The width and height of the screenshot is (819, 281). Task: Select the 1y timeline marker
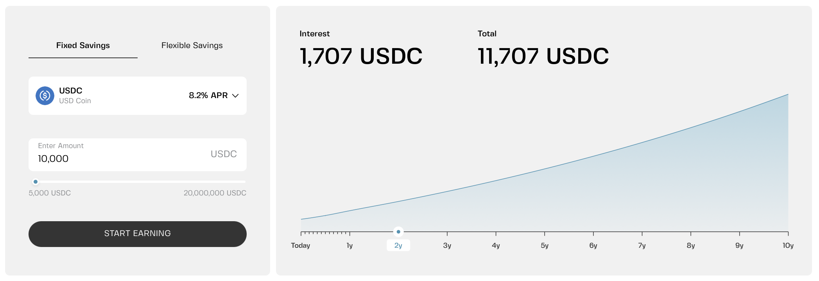point(349,245)
